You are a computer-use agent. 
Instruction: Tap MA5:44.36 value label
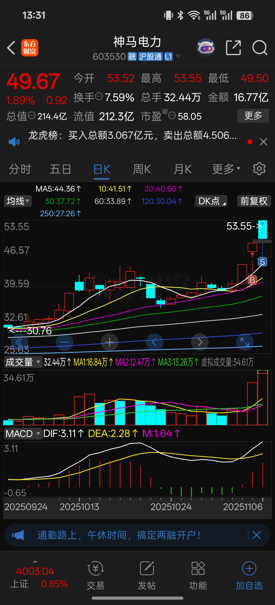point(58,189)
